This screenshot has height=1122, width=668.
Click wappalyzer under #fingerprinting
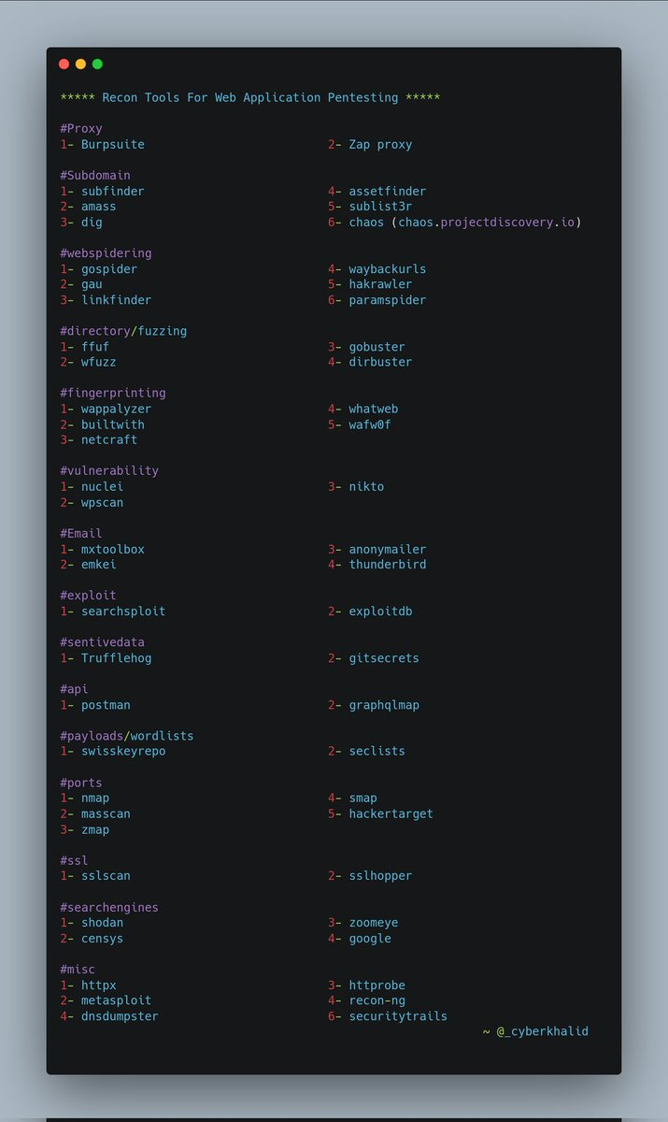pyautogui.click(x=116, y=409)
